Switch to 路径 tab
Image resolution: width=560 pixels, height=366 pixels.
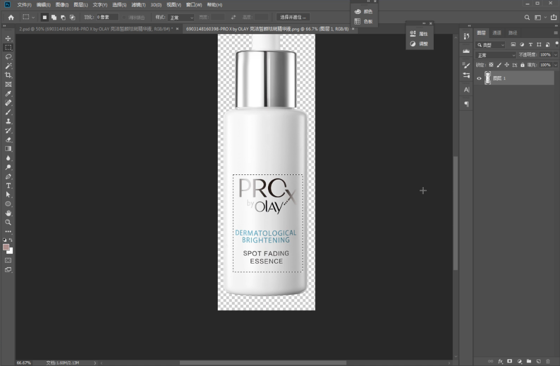click(x=513, y=33)
